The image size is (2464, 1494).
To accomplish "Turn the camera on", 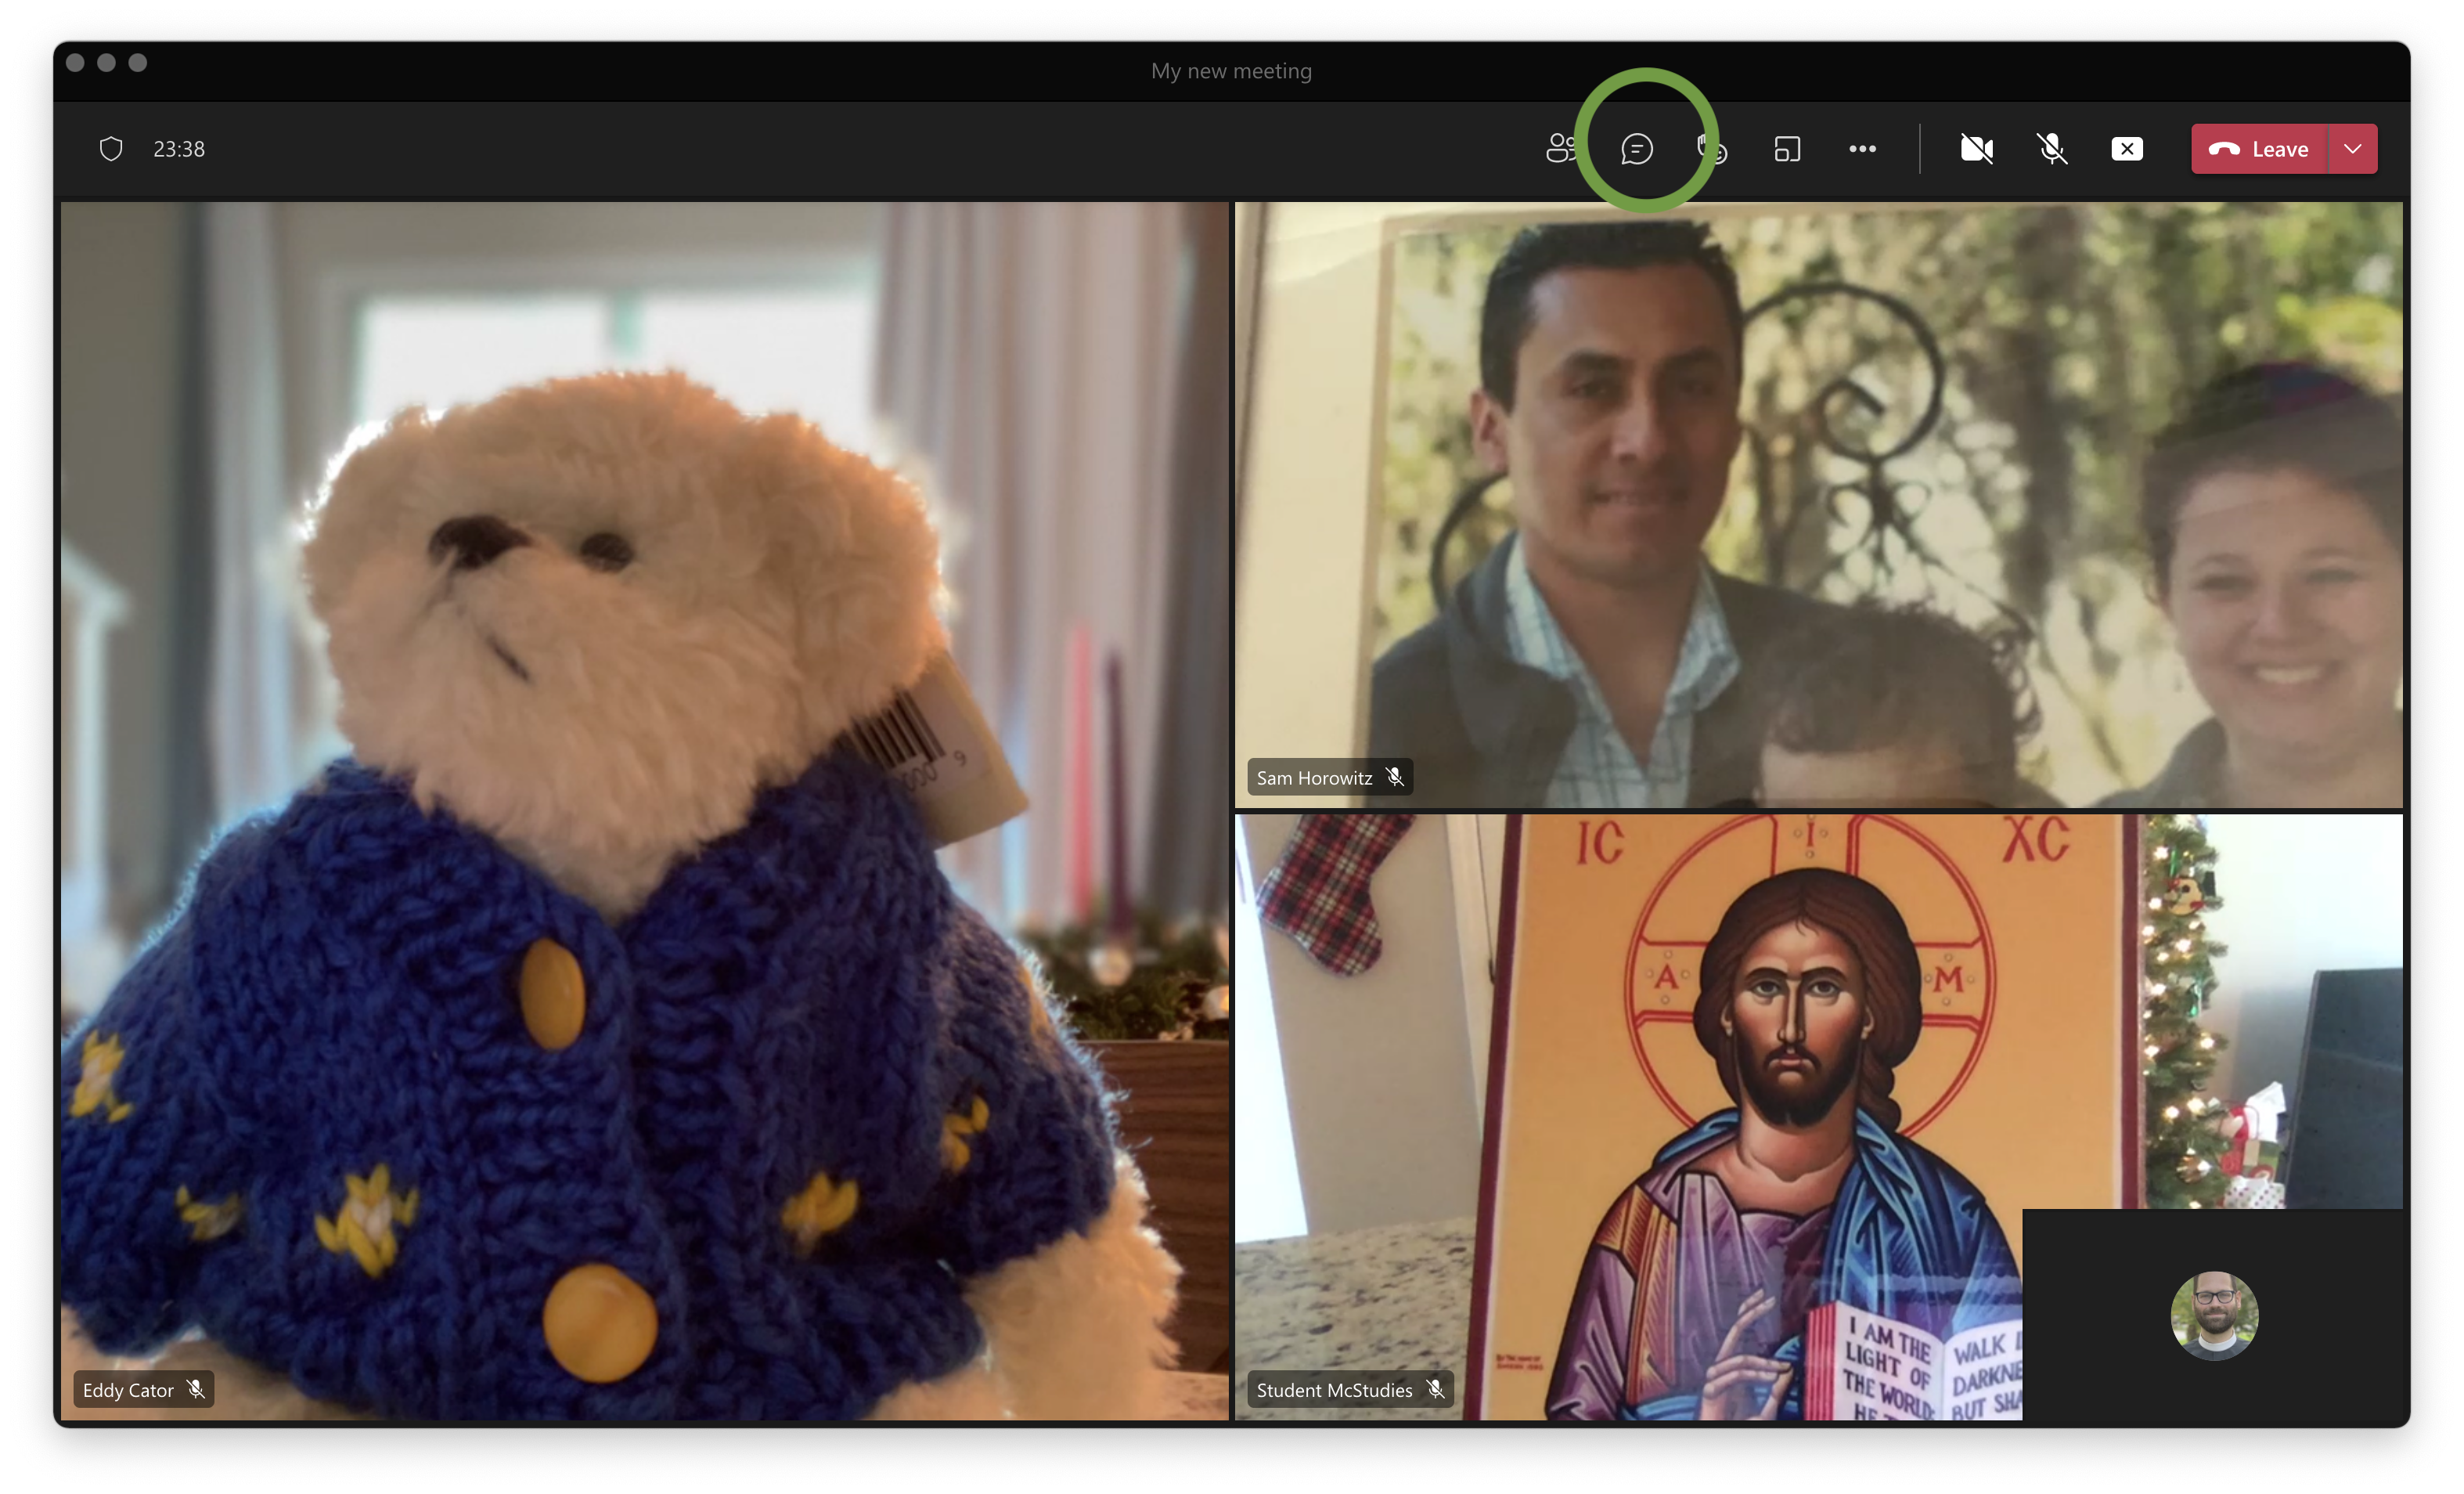I will [1976, 149].
